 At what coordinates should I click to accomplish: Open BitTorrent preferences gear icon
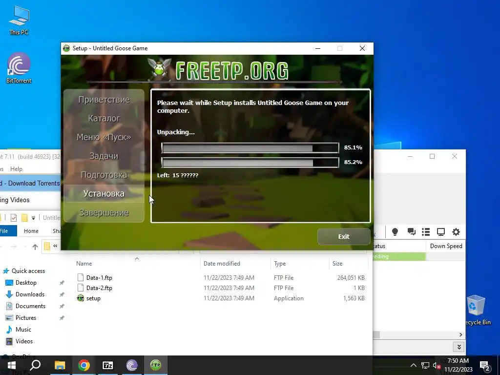point(456,232)
